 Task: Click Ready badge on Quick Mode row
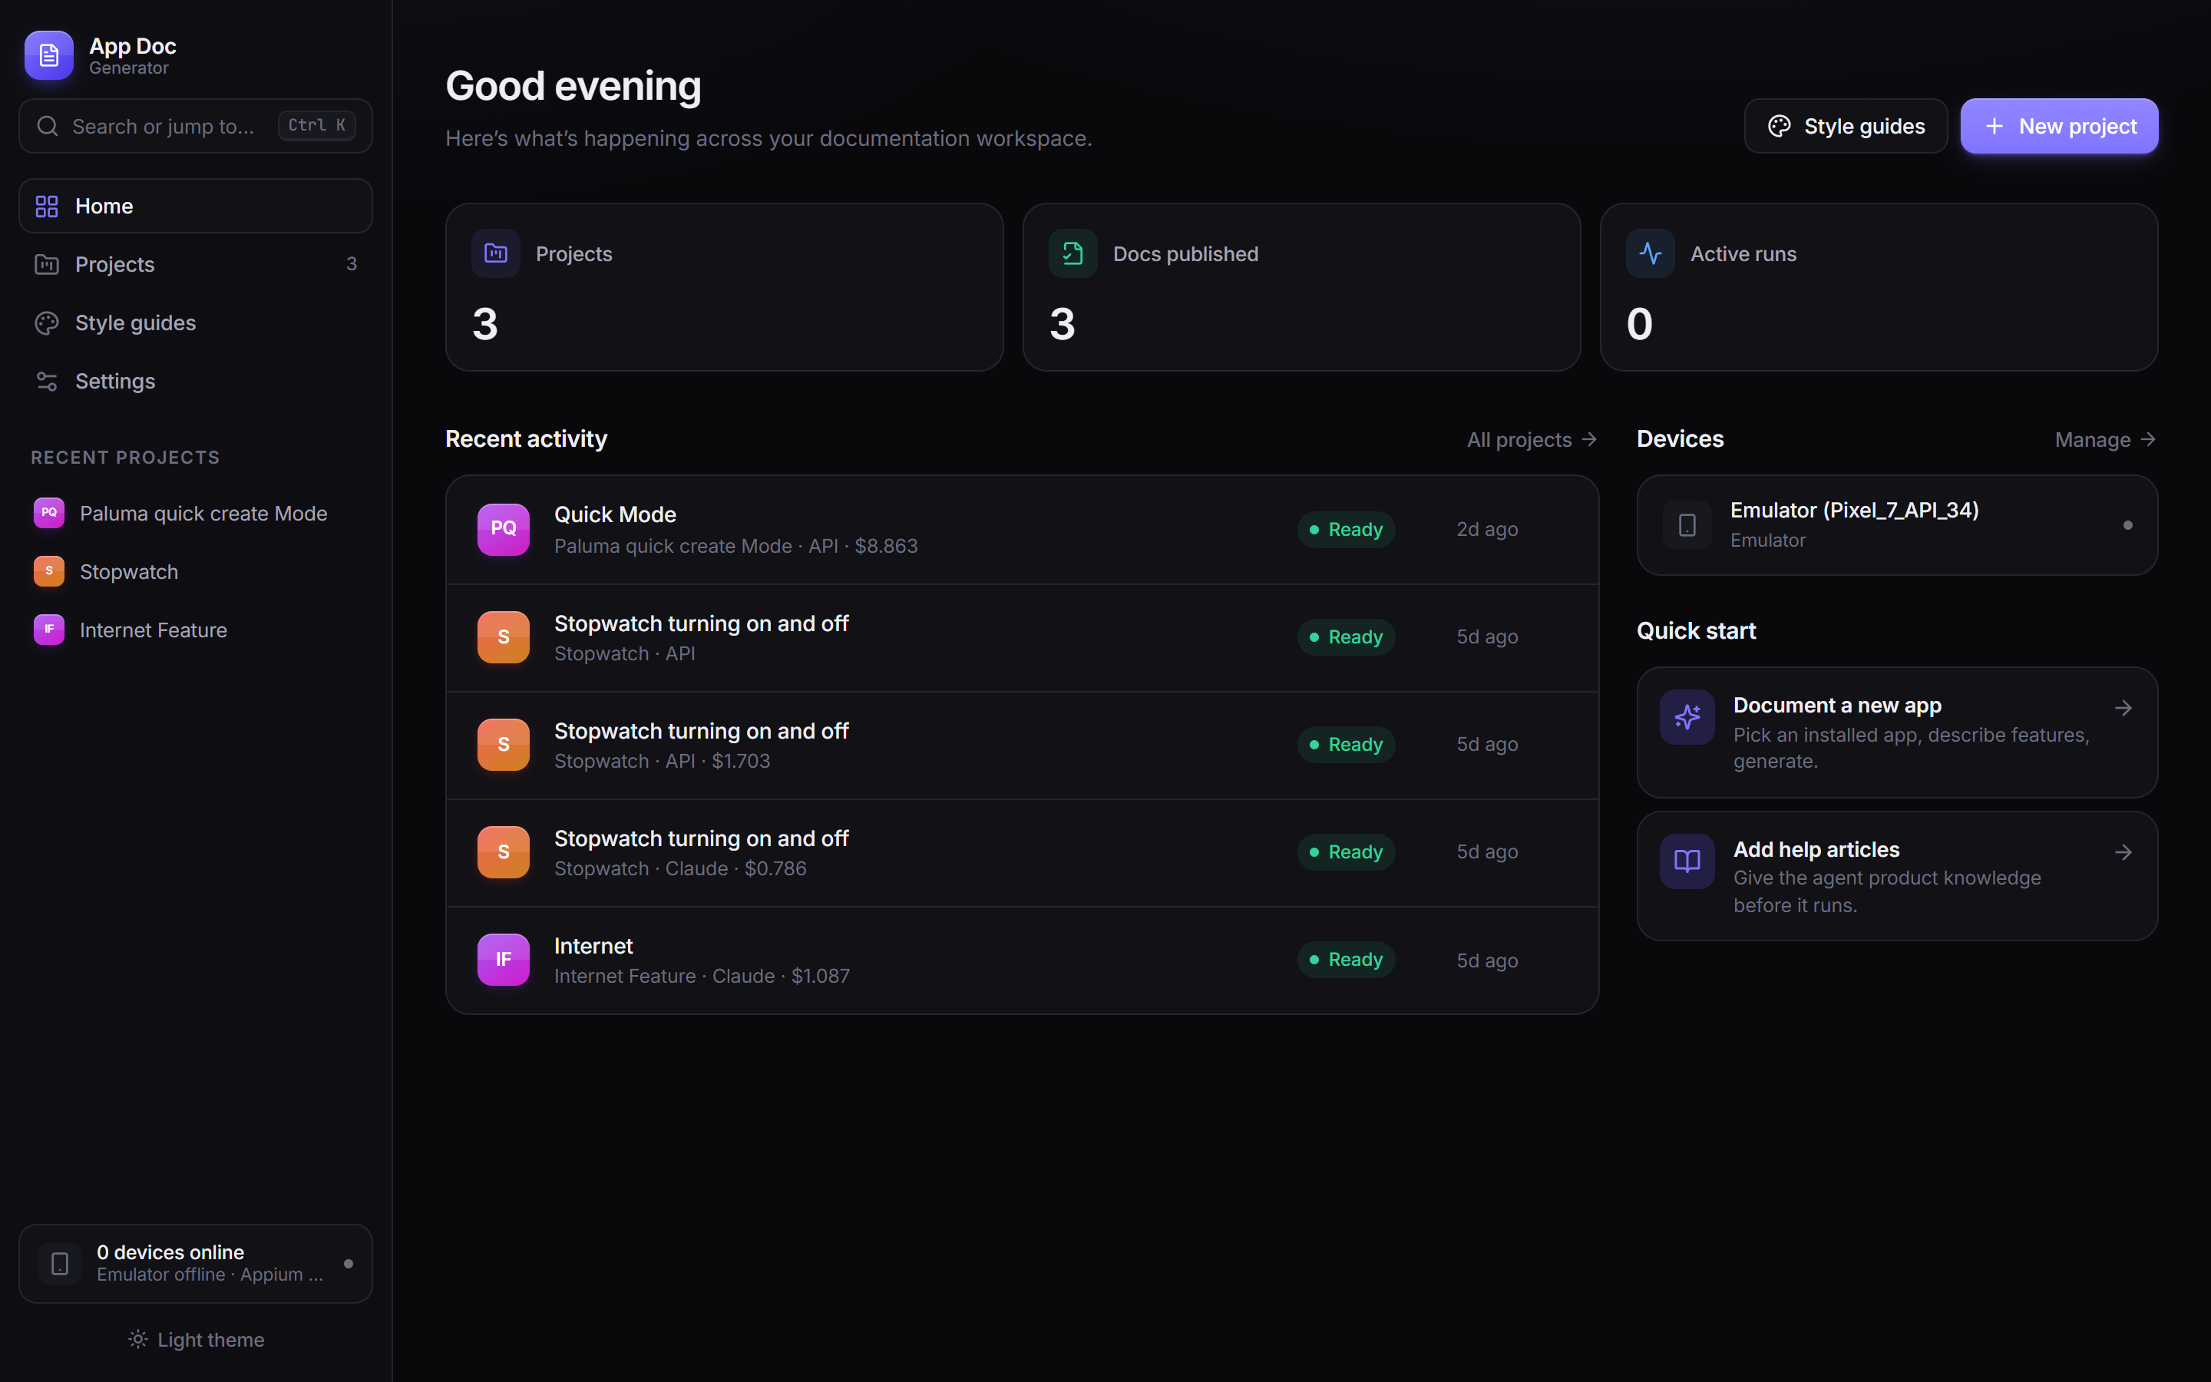click(x=1346, y=530)
